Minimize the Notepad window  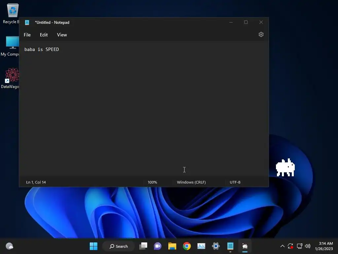pos(231,22)
